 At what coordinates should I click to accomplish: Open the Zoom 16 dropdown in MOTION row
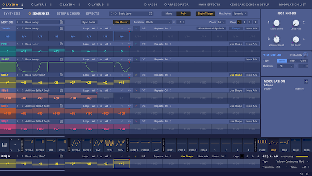pos(221,22)
